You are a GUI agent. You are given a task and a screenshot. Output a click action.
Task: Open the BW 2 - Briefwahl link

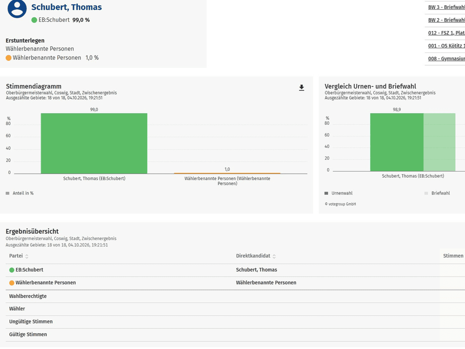[446, 20]
